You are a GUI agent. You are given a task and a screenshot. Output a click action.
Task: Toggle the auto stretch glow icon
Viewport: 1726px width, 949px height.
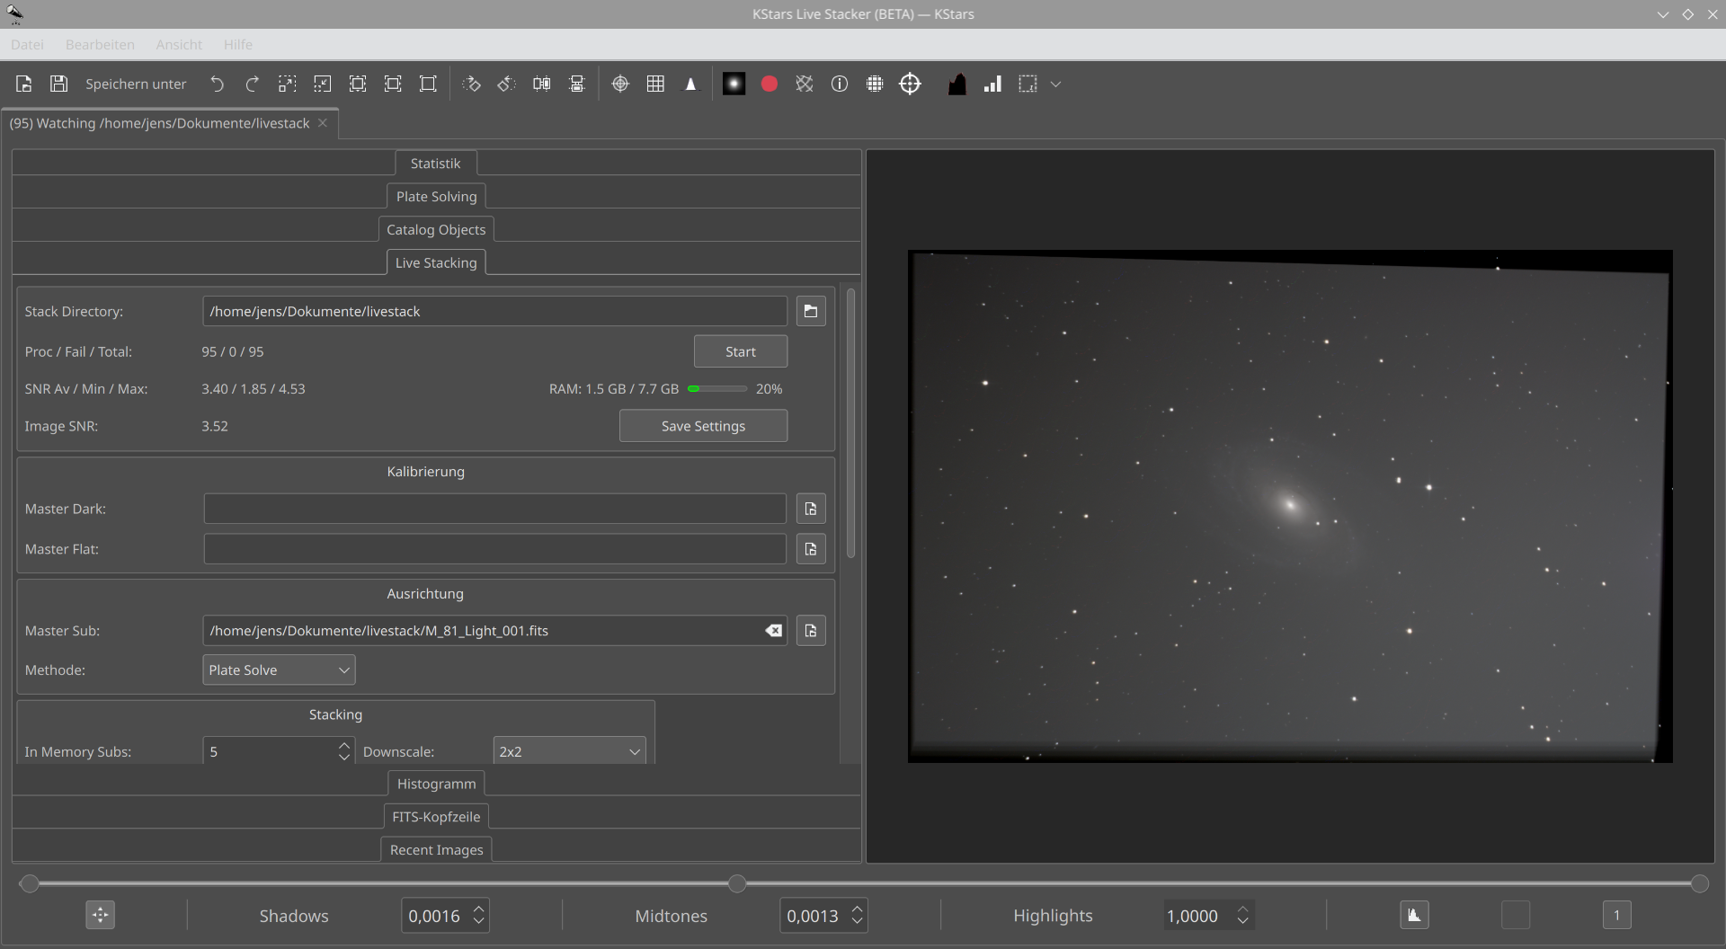click(x=734, y=84)
